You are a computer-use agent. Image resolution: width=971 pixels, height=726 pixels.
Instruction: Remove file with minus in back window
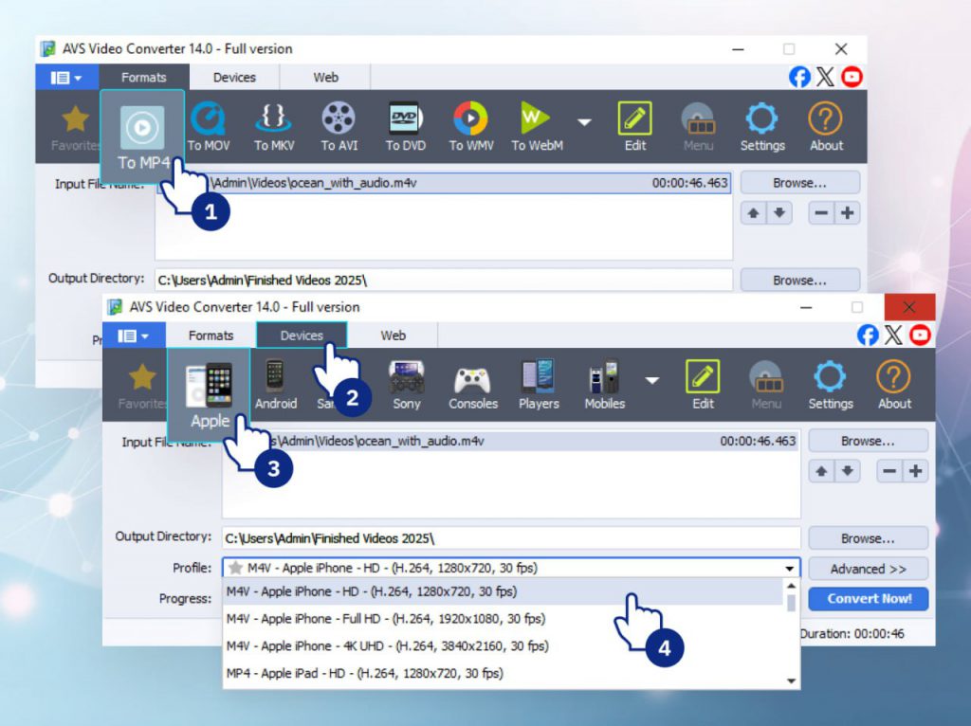pyautogui.click(x=821, y=213)
